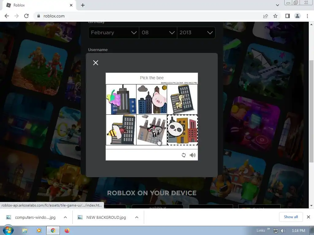Select the grapes tile image
This screenshot has width=314, height=235.
click(121, 99)
